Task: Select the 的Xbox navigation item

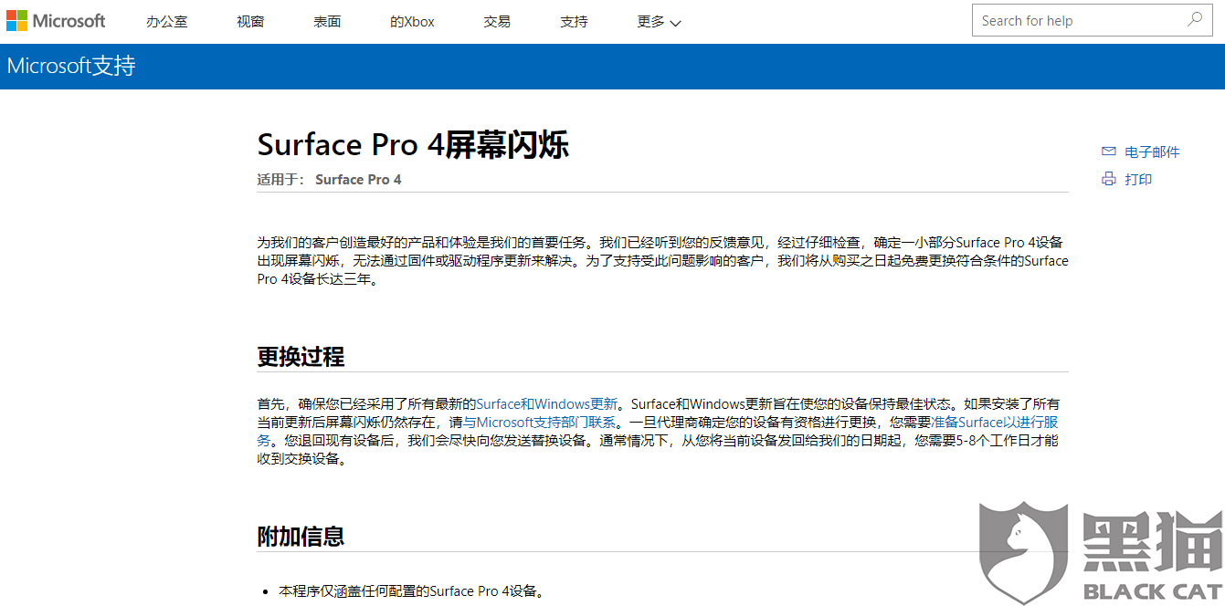Action: click(x=411, y=21)
